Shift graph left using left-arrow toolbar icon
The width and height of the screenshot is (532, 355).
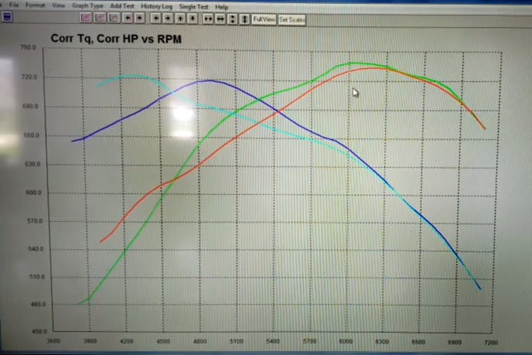pyautogui.click(x=156, y=18)
